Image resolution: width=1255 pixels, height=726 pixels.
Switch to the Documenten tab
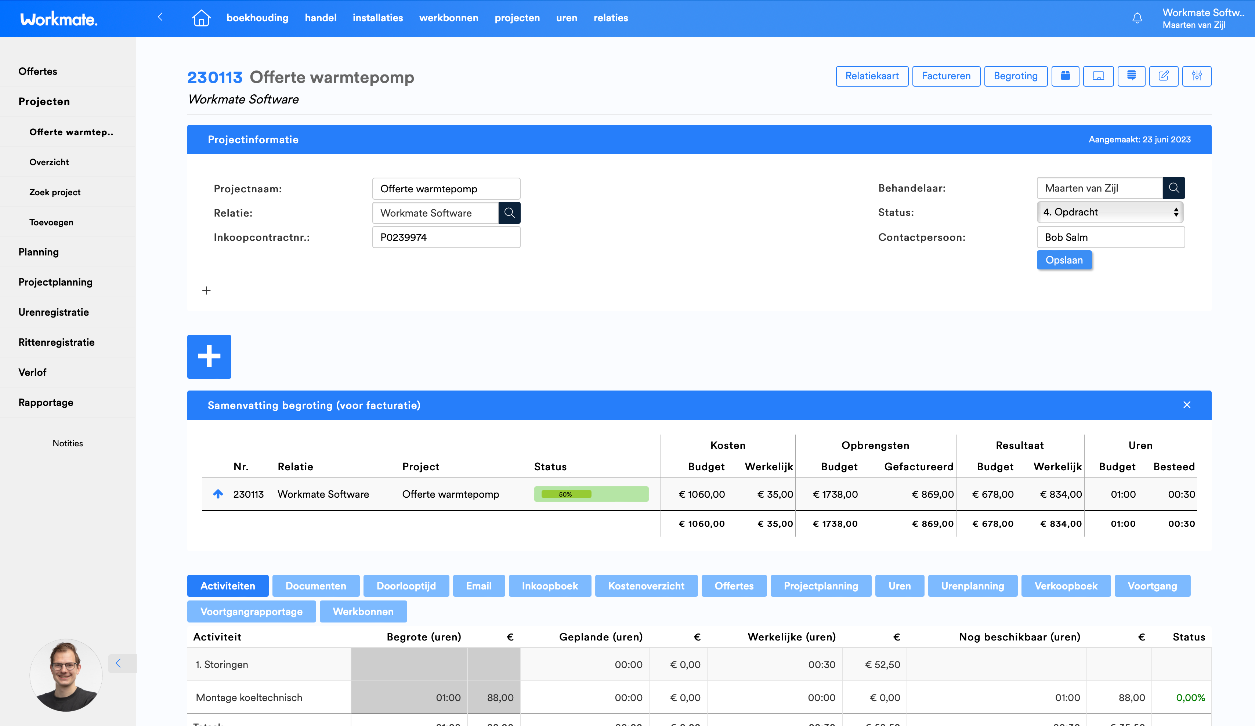point(316,585)
